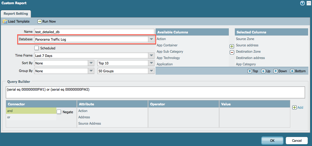Image resolution: width=312 pixels, height=146 pixels.
Task: Select the Report Setting tab
Action: (x=16, y=14)
